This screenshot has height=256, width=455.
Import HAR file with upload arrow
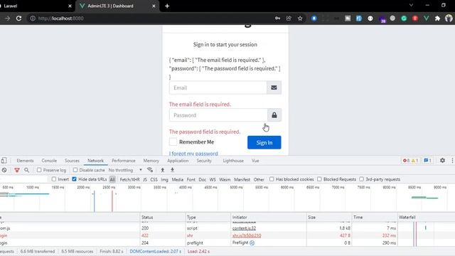[163, 170]
